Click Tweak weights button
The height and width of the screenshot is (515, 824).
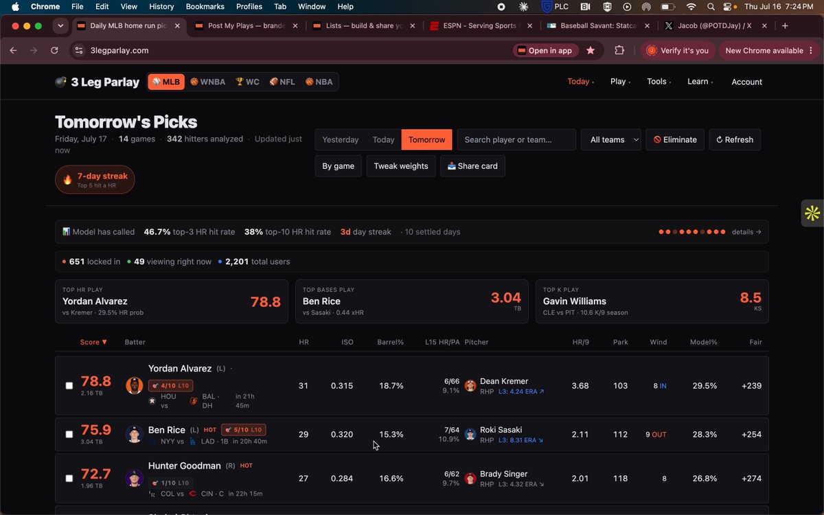point(401,166)
